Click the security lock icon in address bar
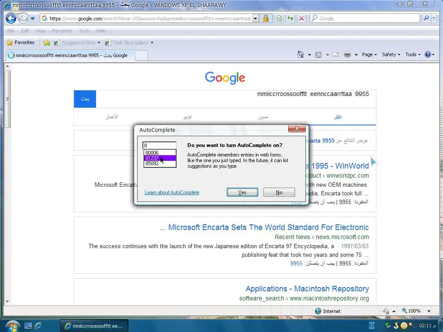The height and width of the screenshot is (332, 443). click(266, 19)
